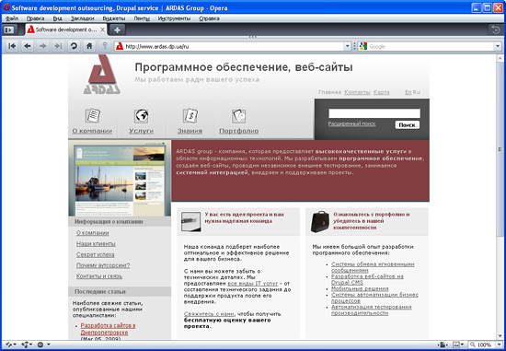Open the Почему аутсорсинг? link

pyautogui.click(x=103, y=265)
